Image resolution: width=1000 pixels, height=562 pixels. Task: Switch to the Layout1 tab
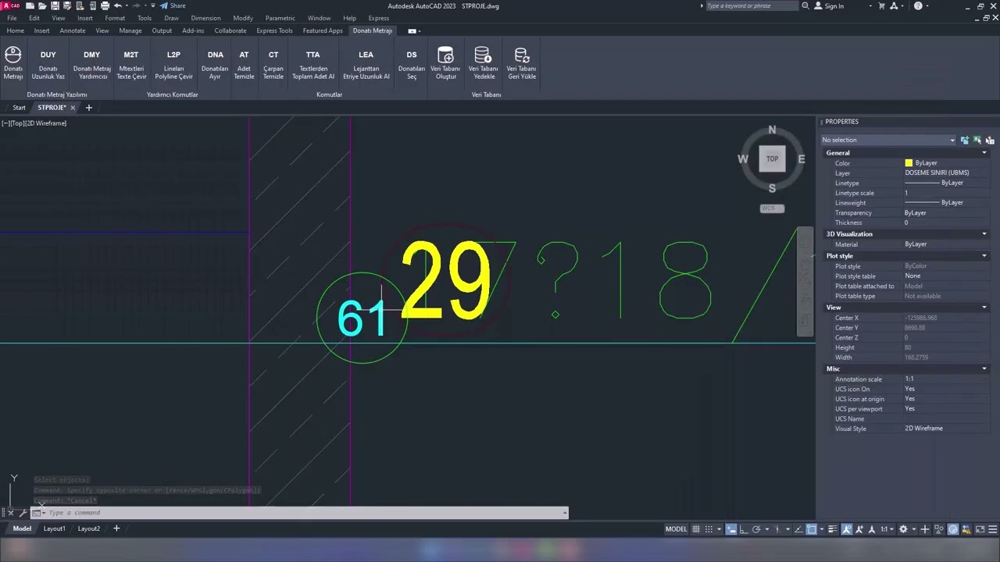point(54,528)
